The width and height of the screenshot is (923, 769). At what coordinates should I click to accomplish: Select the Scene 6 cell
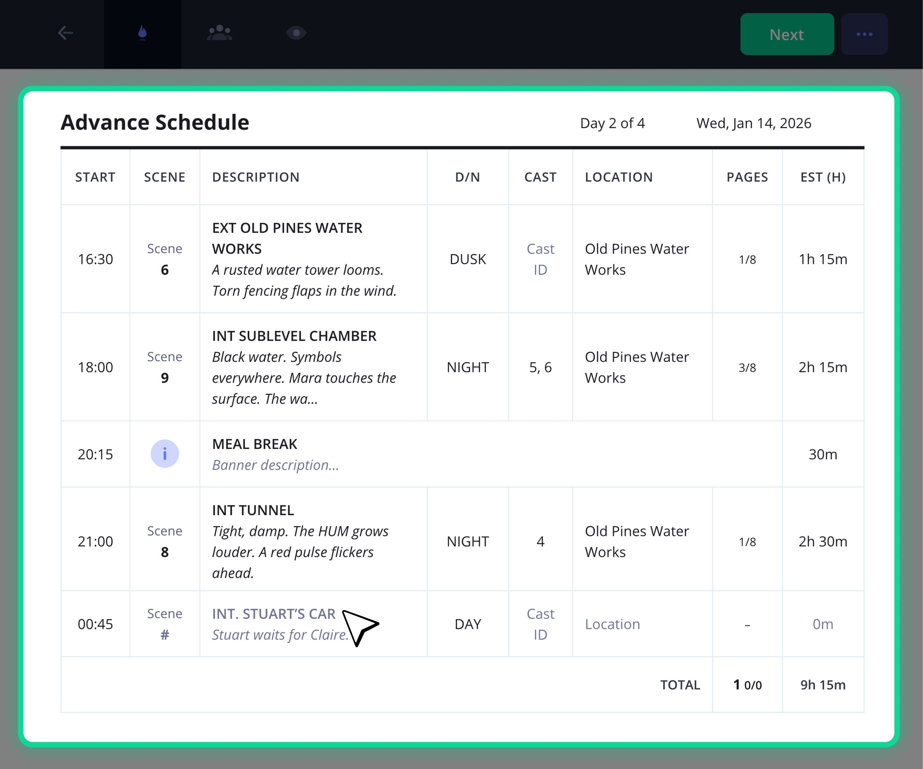click(x=165, y=259)
